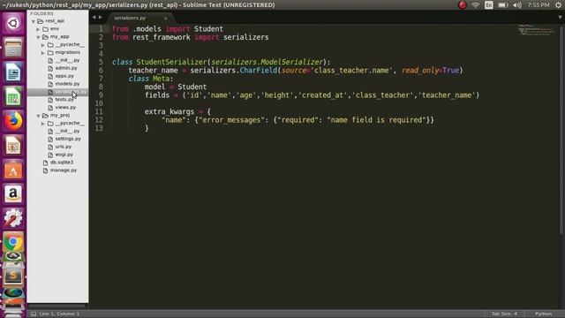This screenshot has height=318, width=565.
Task: Open the battery status indicator
Action: click(x=503, y=5)
